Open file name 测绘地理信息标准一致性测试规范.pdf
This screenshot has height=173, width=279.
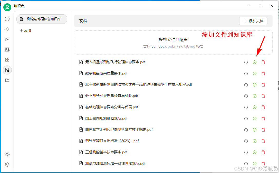[x=115, y=164]
